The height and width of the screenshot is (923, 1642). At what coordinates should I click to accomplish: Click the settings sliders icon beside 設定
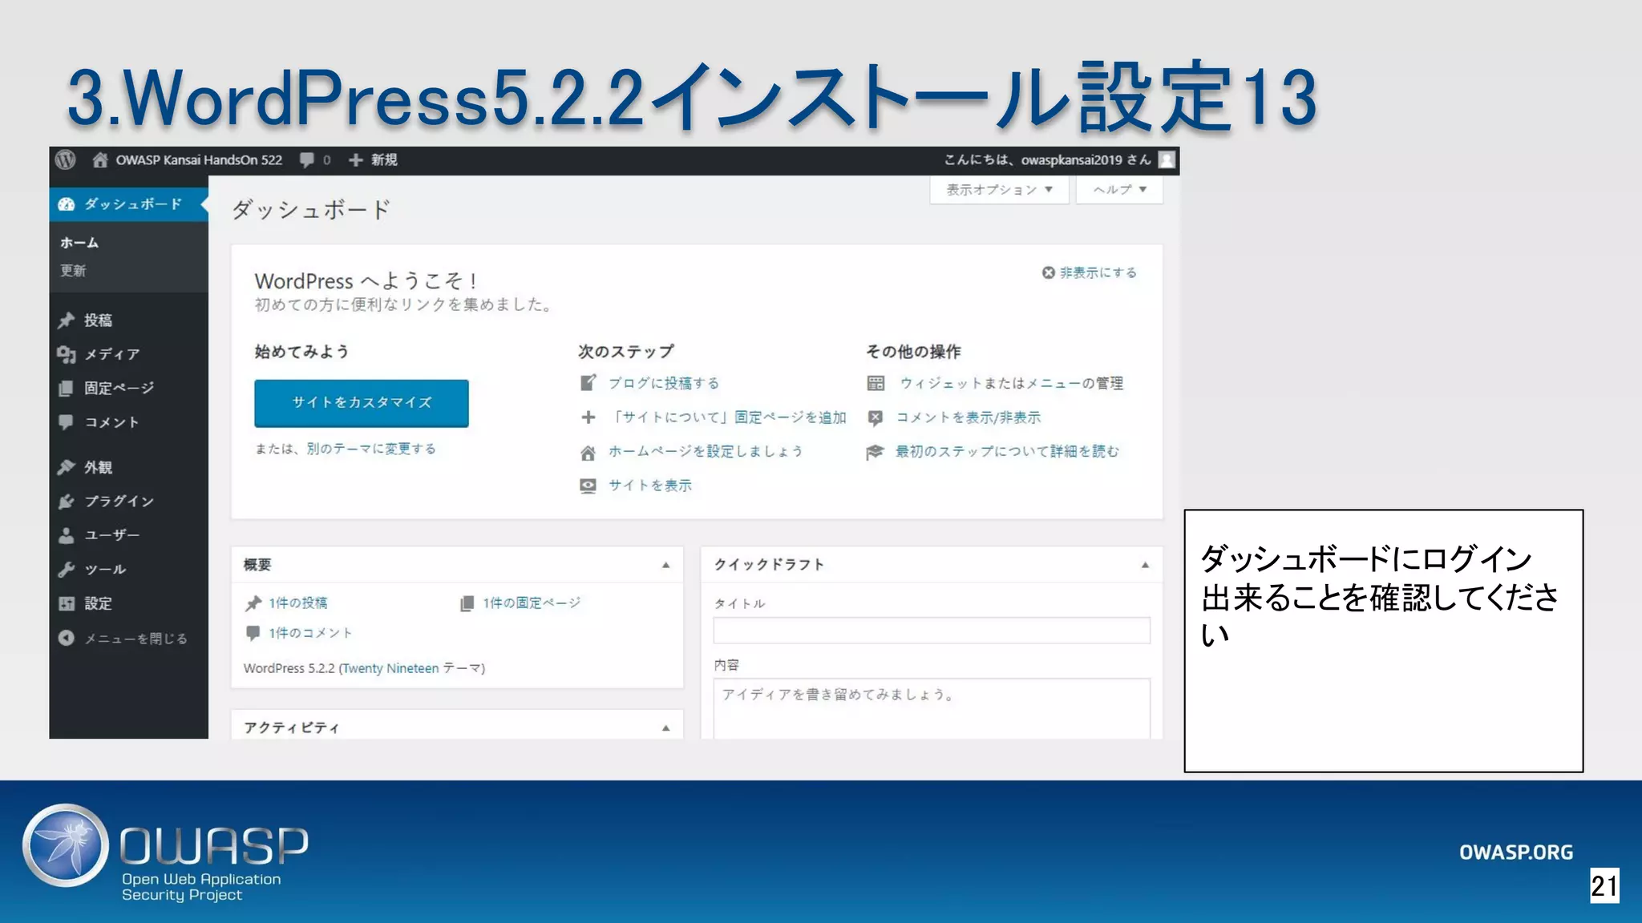pos(67,603)
